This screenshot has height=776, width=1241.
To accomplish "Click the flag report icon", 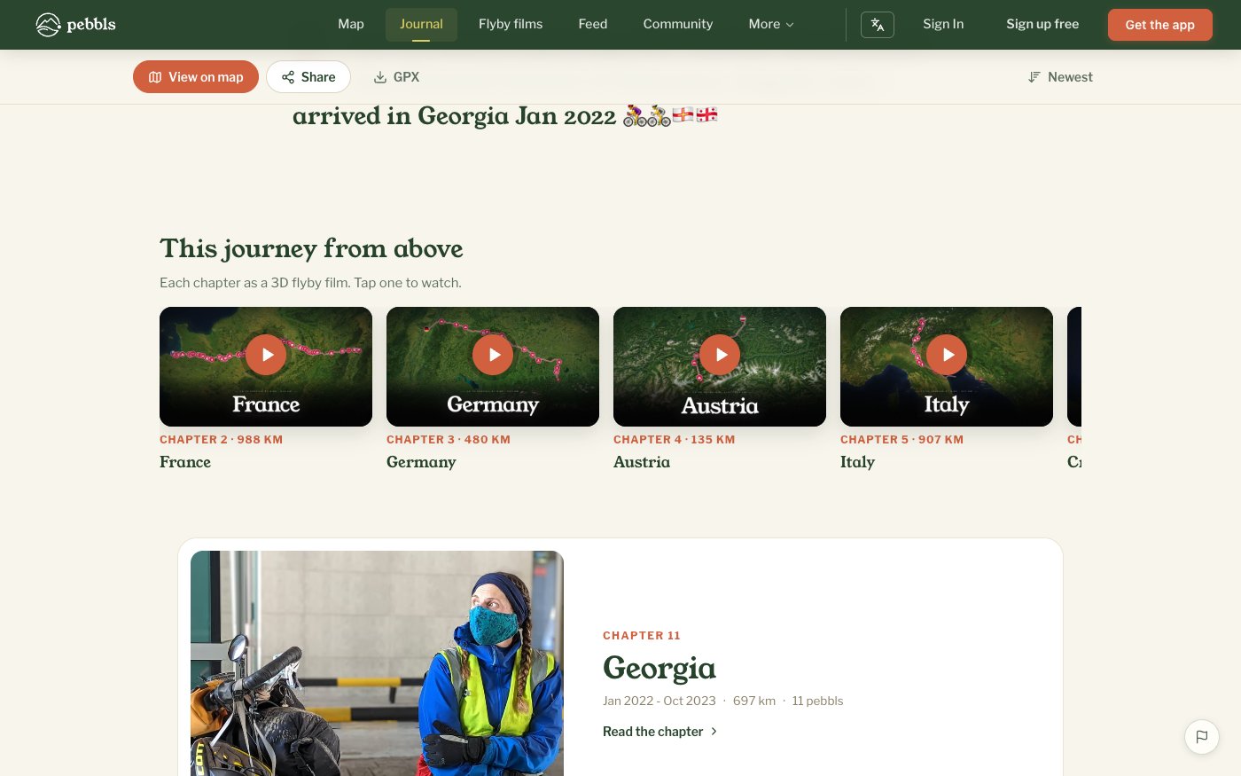I will click(x=1202, y=736).
